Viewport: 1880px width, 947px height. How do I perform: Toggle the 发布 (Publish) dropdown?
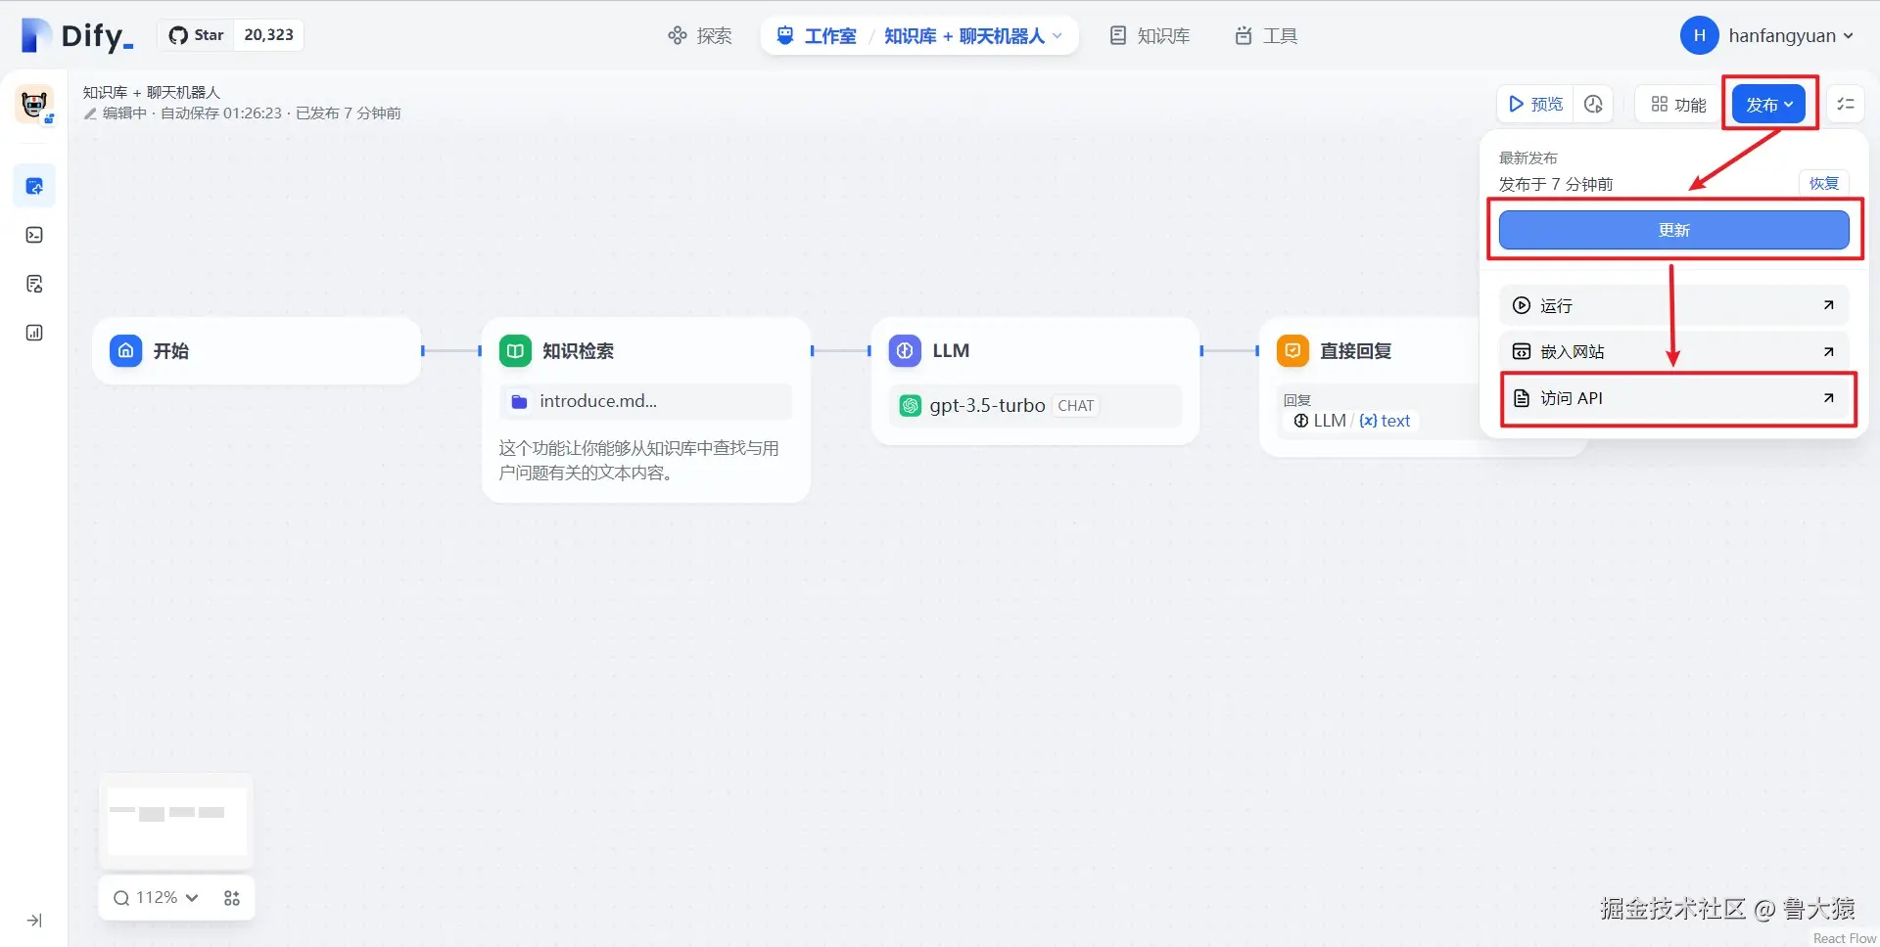(1768, 104)
